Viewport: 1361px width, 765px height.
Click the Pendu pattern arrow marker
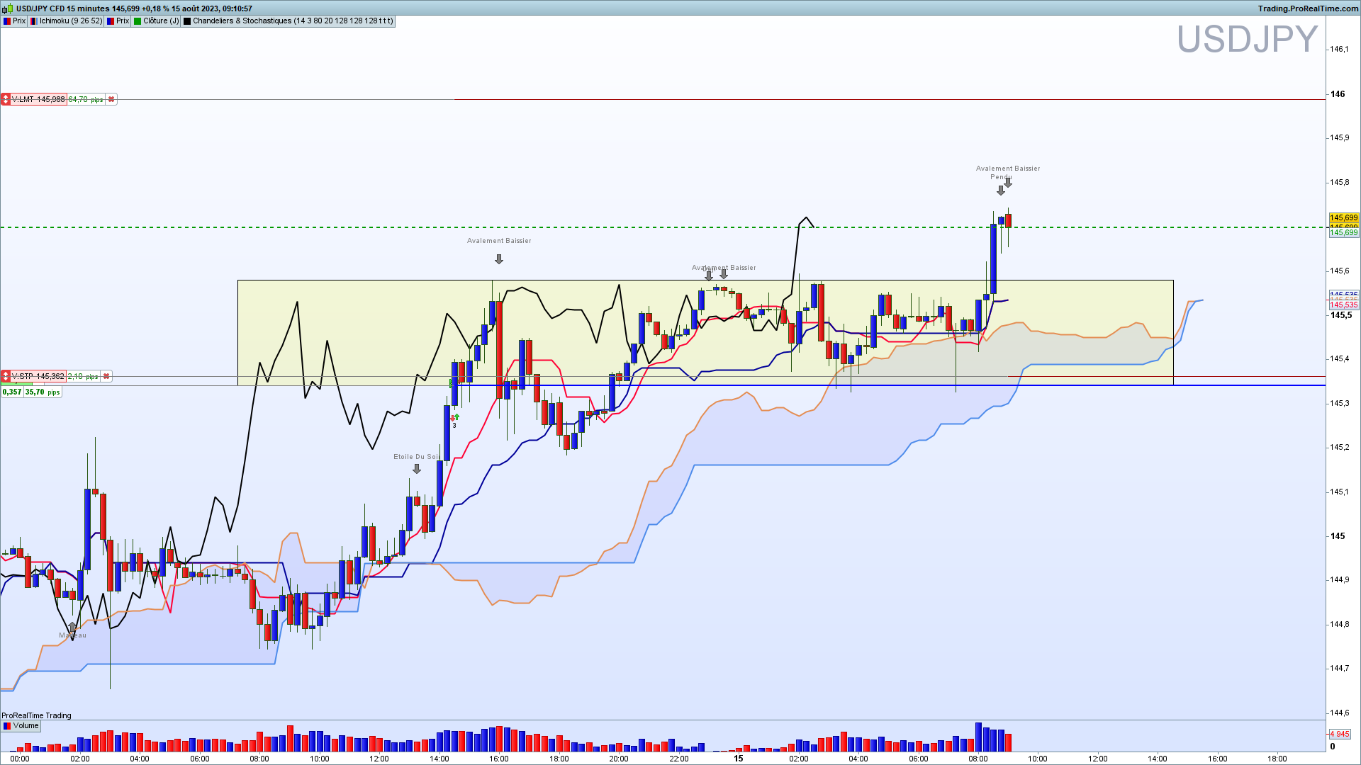point(1001,191)
